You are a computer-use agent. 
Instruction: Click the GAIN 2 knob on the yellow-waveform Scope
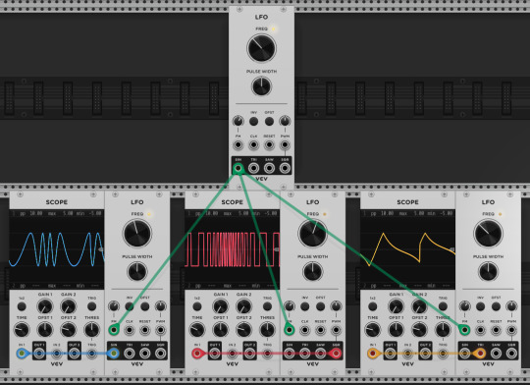(419, 306)
